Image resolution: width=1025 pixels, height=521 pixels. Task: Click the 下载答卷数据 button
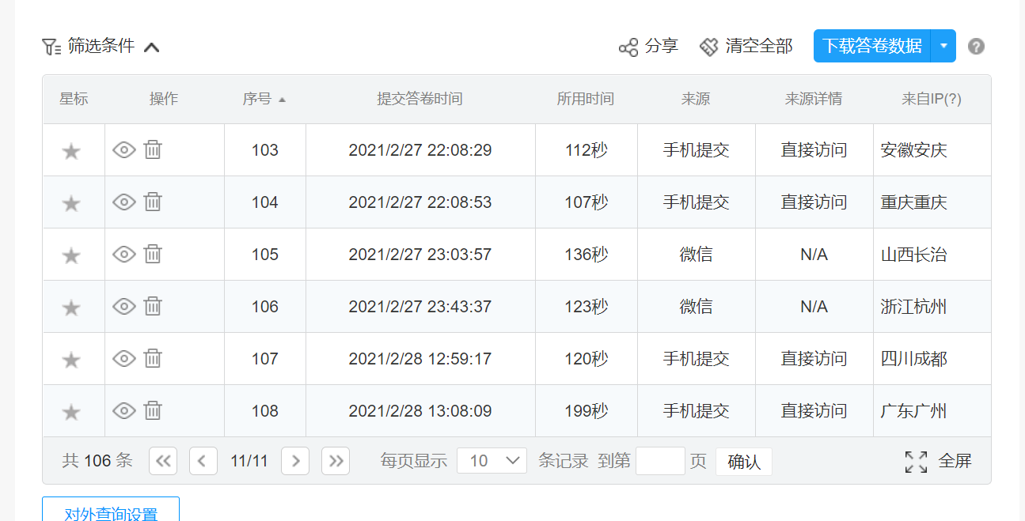coord(871,46)
